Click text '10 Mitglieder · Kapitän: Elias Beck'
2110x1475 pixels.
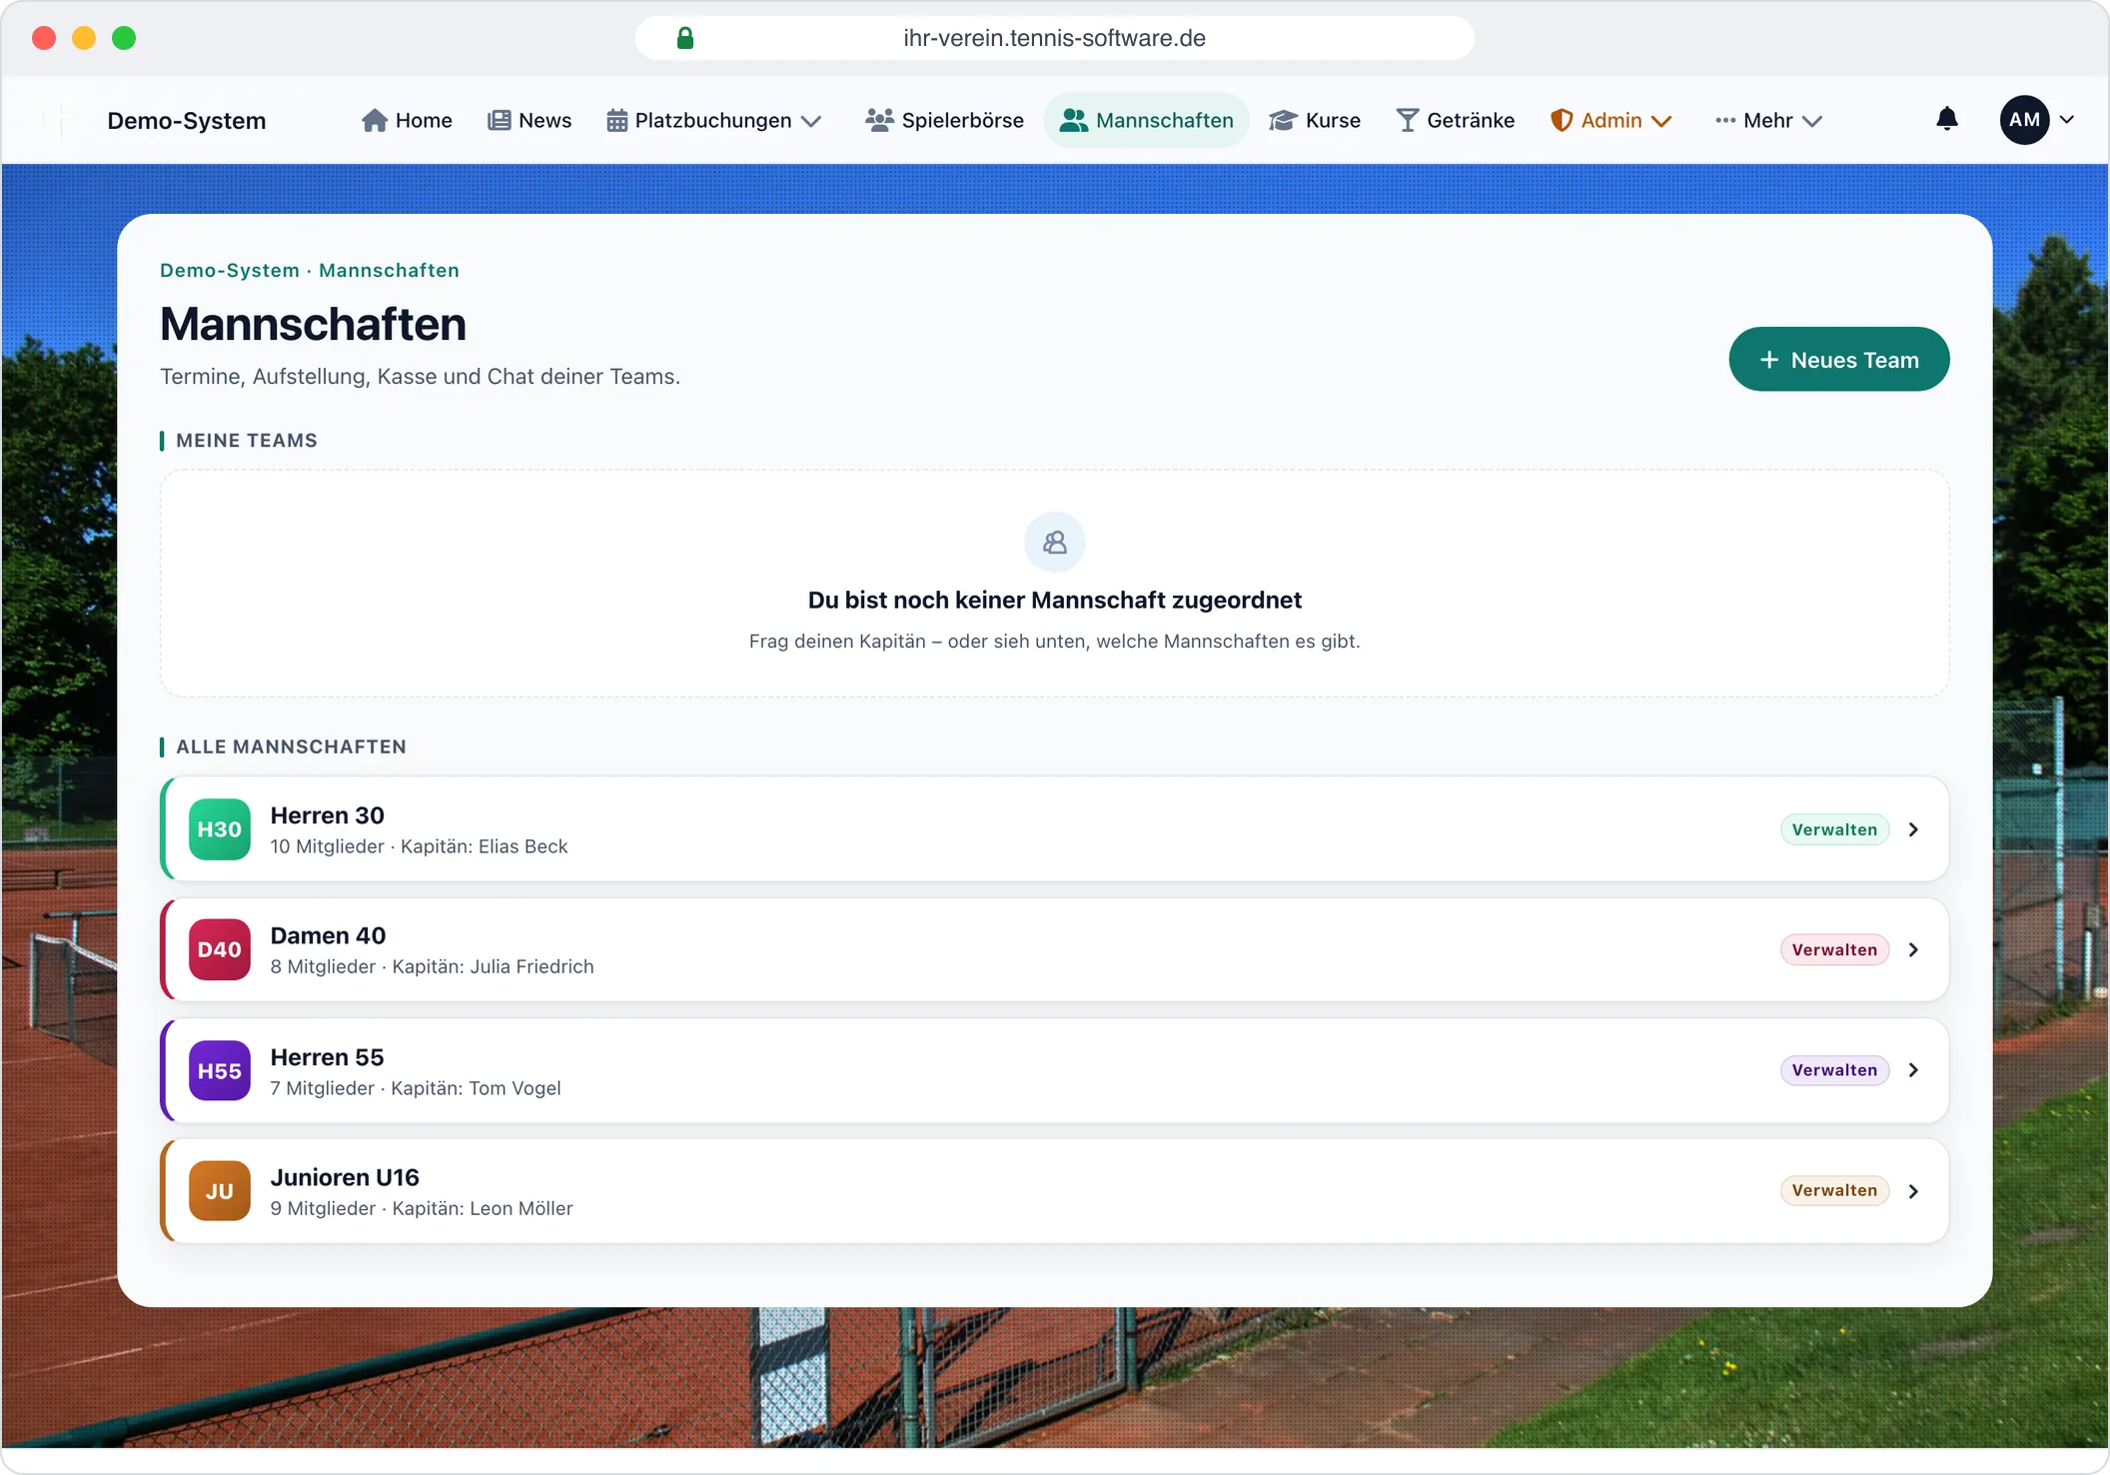pyautogui.click(x=419, y=846)
